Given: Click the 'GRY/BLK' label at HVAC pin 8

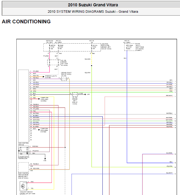Looking at the screenshot, I should pyautogui.click(x=36, y=87).
